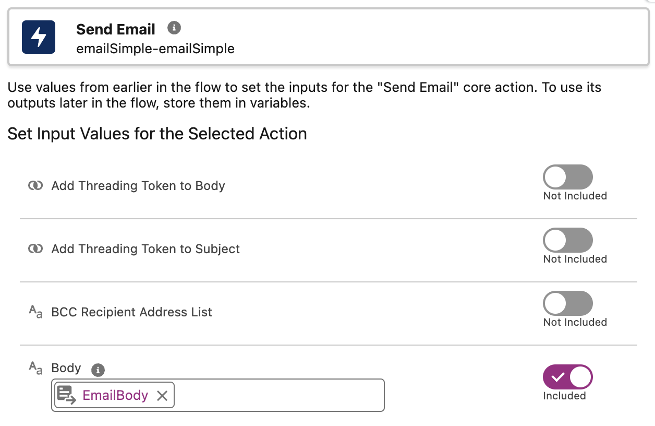Click the Included label under Body toggle
This screenshot has width=655, height=426.
(565, 396)
